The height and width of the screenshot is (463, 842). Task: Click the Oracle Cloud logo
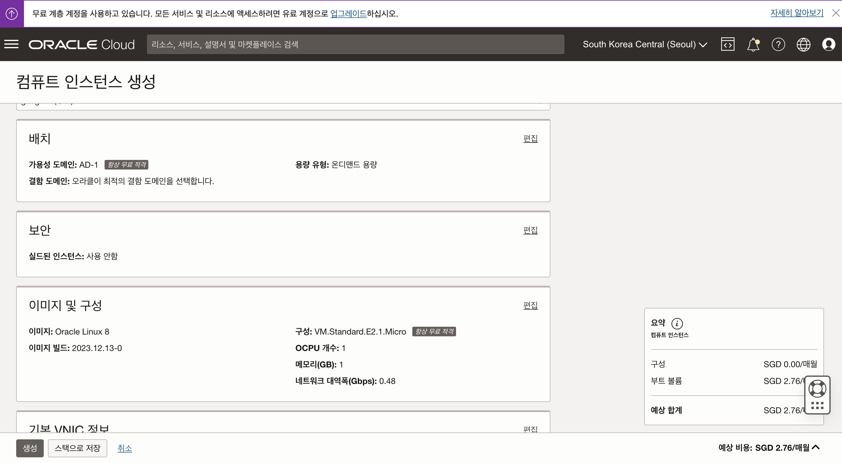click(x=82, y=44)
